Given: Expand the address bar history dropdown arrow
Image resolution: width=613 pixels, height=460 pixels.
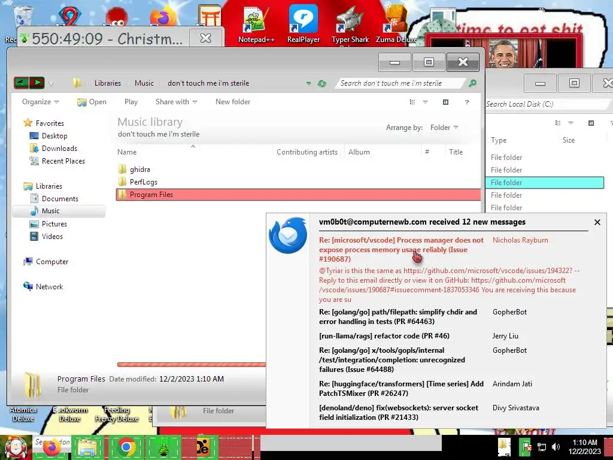Looking at the screenshot, I should (308, 83).
